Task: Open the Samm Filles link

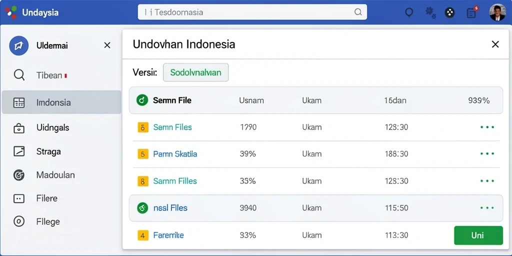Action: coord(175,180)
